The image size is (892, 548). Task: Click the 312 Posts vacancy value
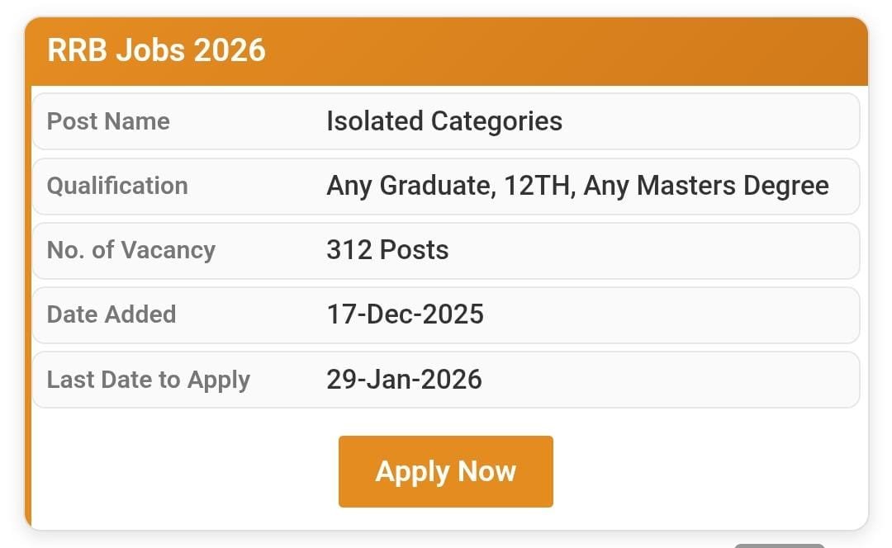point(387,250)
